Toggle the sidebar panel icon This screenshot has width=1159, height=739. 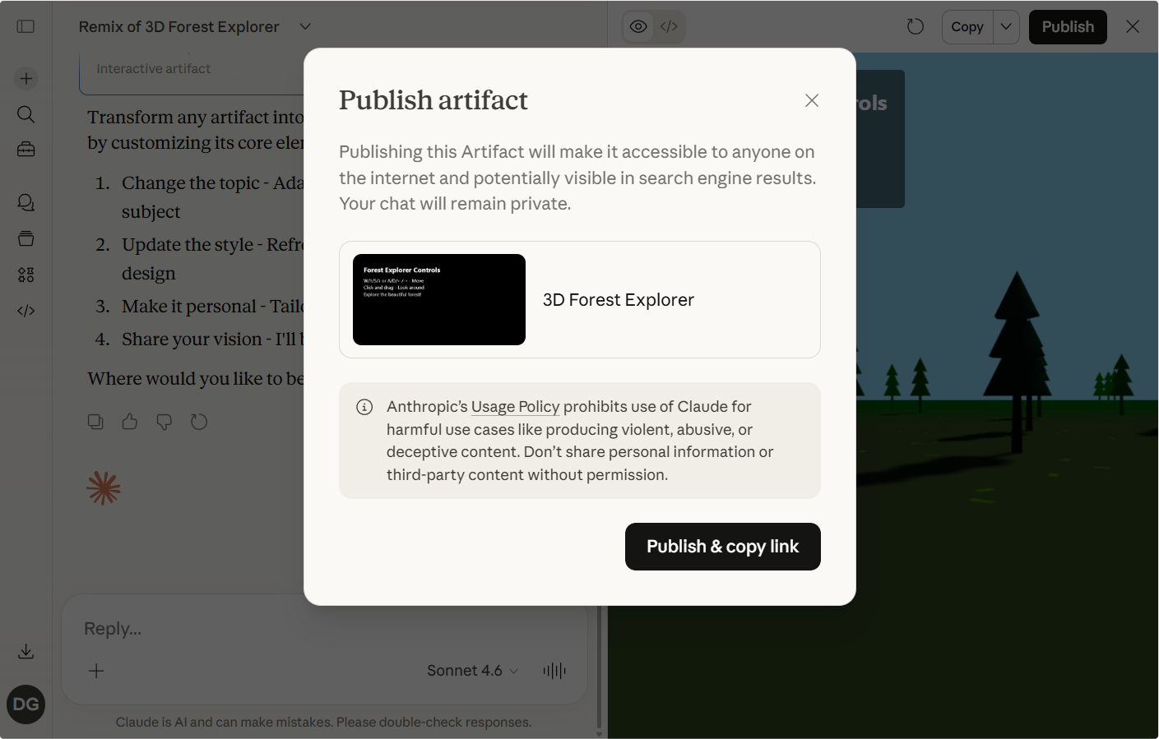25,26
